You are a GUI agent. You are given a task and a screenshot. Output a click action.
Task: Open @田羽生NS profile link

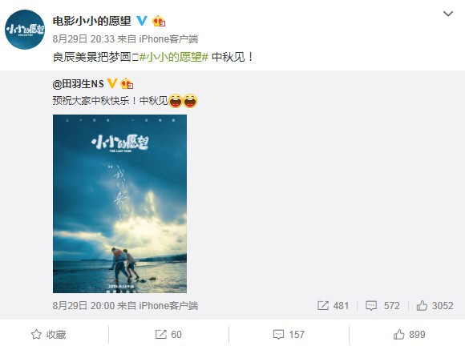tap(79, 84)
